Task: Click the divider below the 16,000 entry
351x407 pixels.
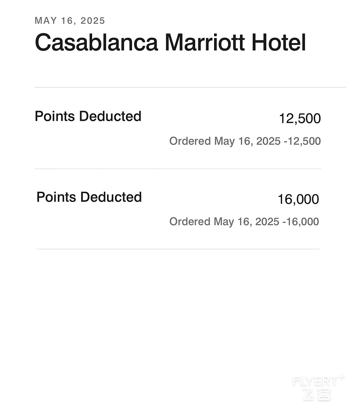Action: click(178, 249)
